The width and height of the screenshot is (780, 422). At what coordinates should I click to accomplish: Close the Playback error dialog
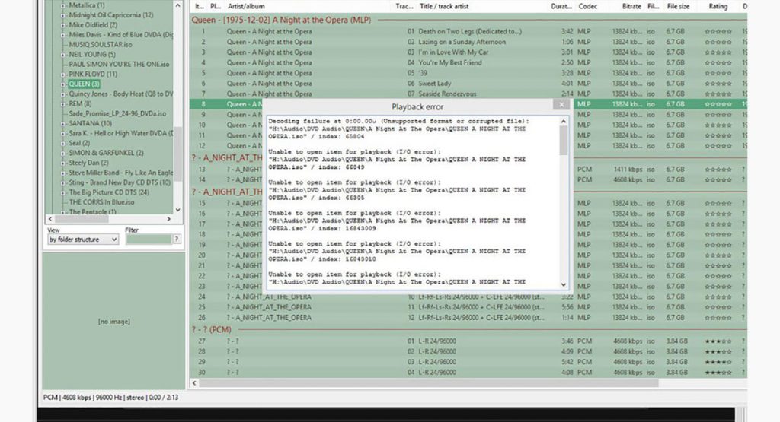561,104
